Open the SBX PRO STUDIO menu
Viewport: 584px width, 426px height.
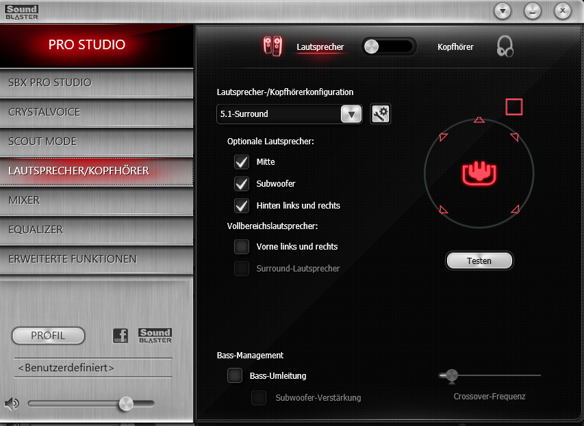97,83
